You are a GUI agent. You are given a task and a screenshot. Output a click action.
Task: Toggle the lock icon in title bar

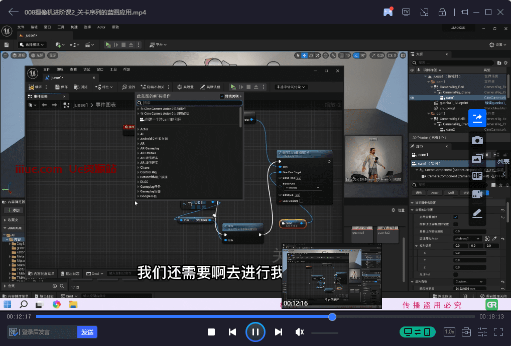pyautogui.click(x=442, y=12)
